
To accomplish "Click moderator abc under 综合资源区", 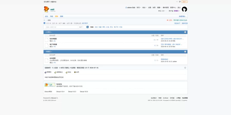I will coord(55,41).
